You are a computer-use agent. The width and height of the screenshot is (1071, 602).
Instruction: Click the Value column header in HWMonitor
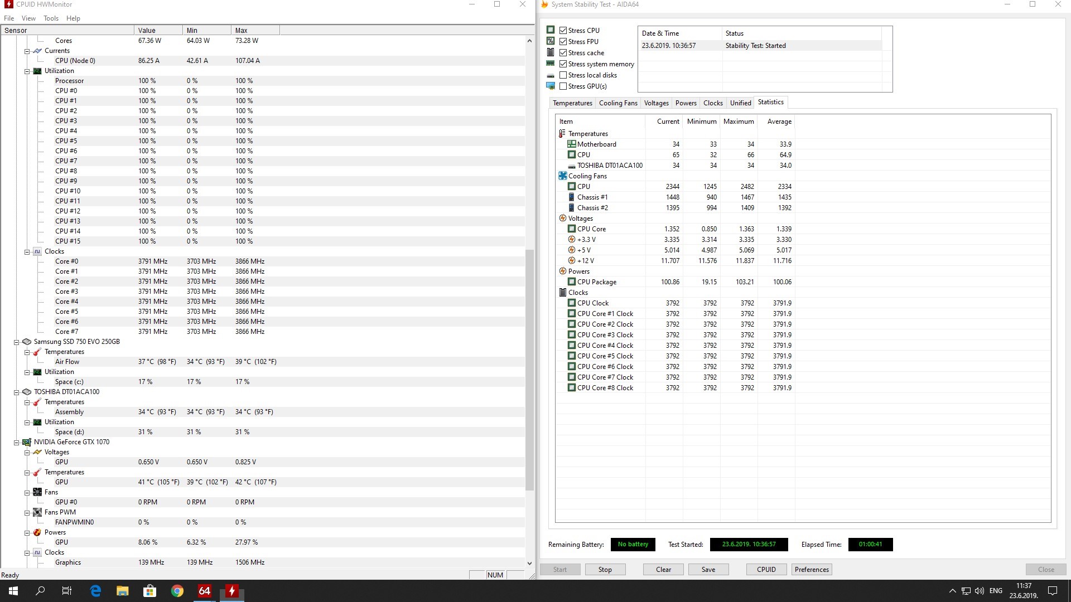[158, 31]
